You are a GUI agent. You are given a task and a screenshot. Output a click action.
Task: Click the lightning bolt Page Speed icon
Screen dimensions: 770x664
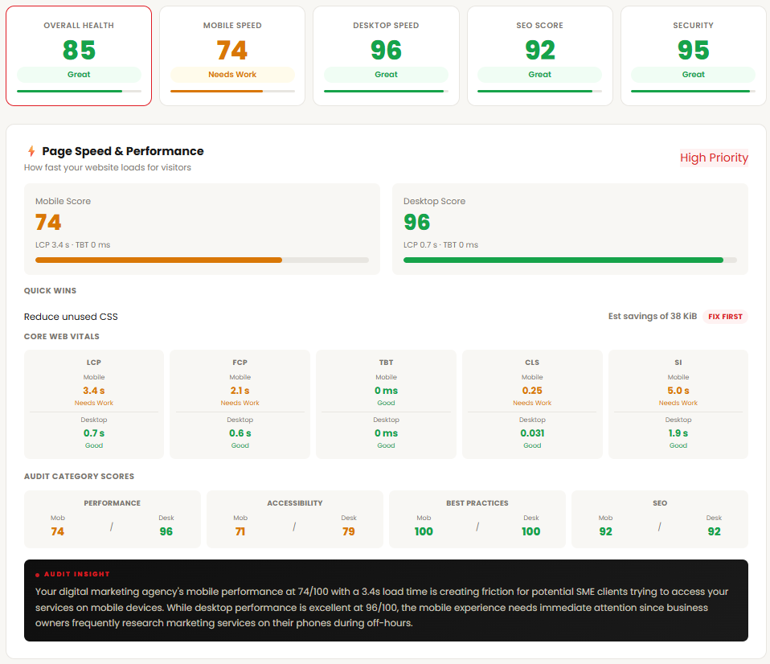(x=31, y=151)
